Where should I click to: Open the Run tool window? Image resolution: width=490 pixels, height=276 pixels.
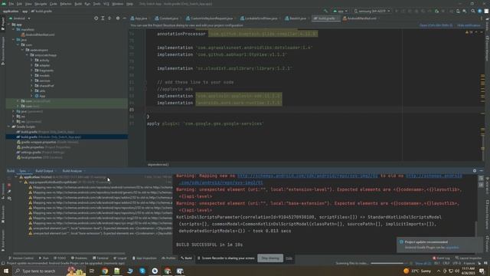(x=44, y=258)
